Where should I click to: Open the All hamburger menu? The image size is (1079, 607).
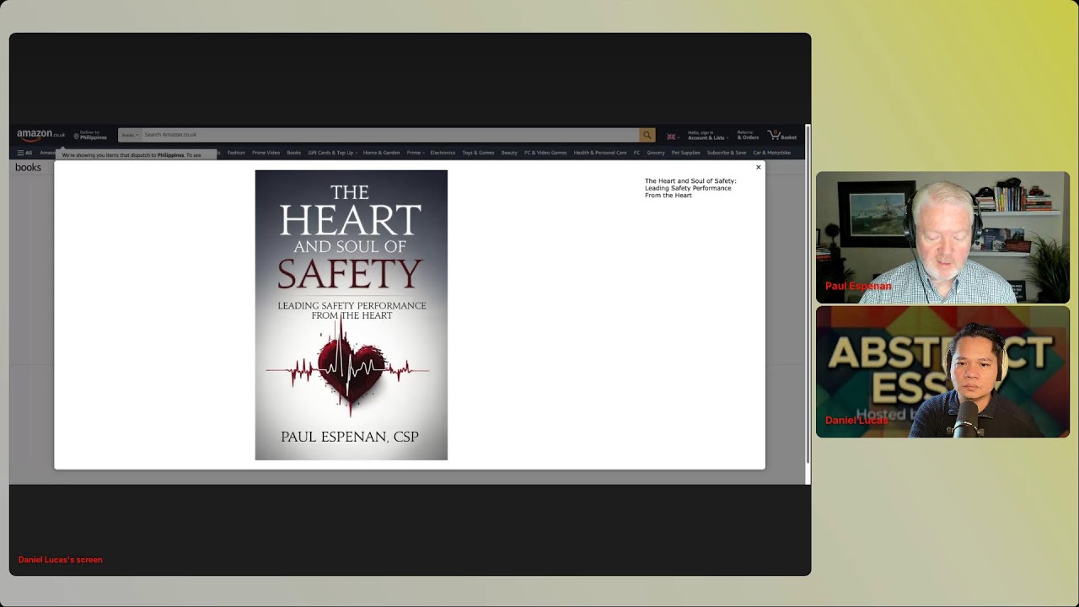24,153
